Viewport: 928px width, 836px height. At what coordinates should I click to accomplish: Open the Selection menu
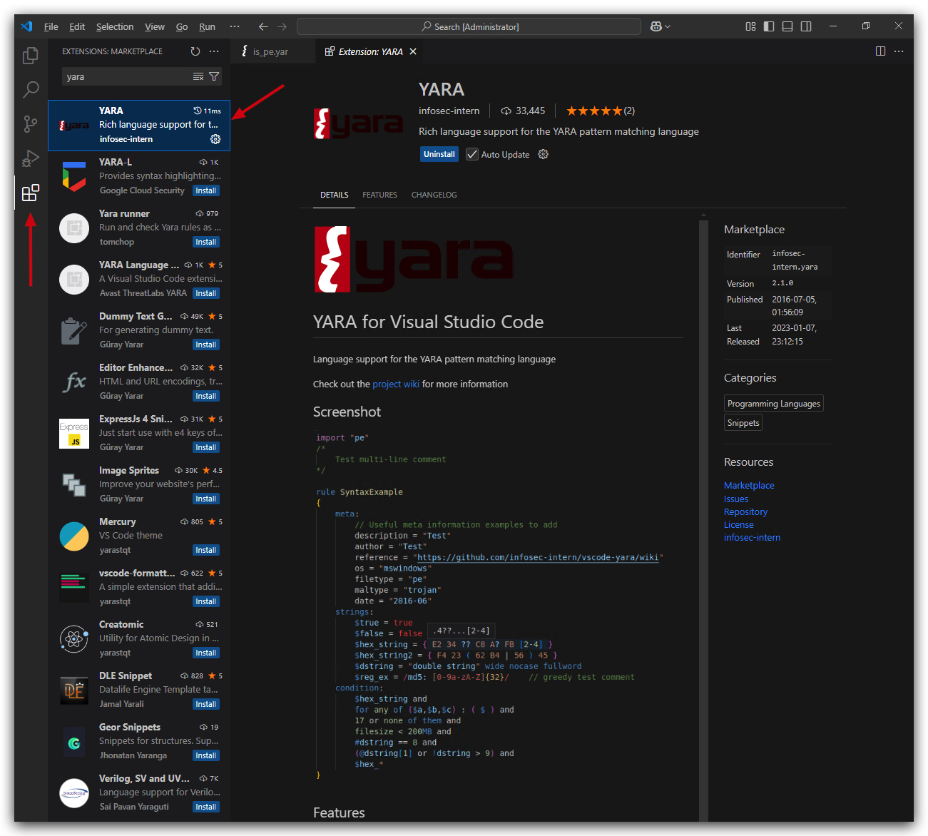point(115,26)
